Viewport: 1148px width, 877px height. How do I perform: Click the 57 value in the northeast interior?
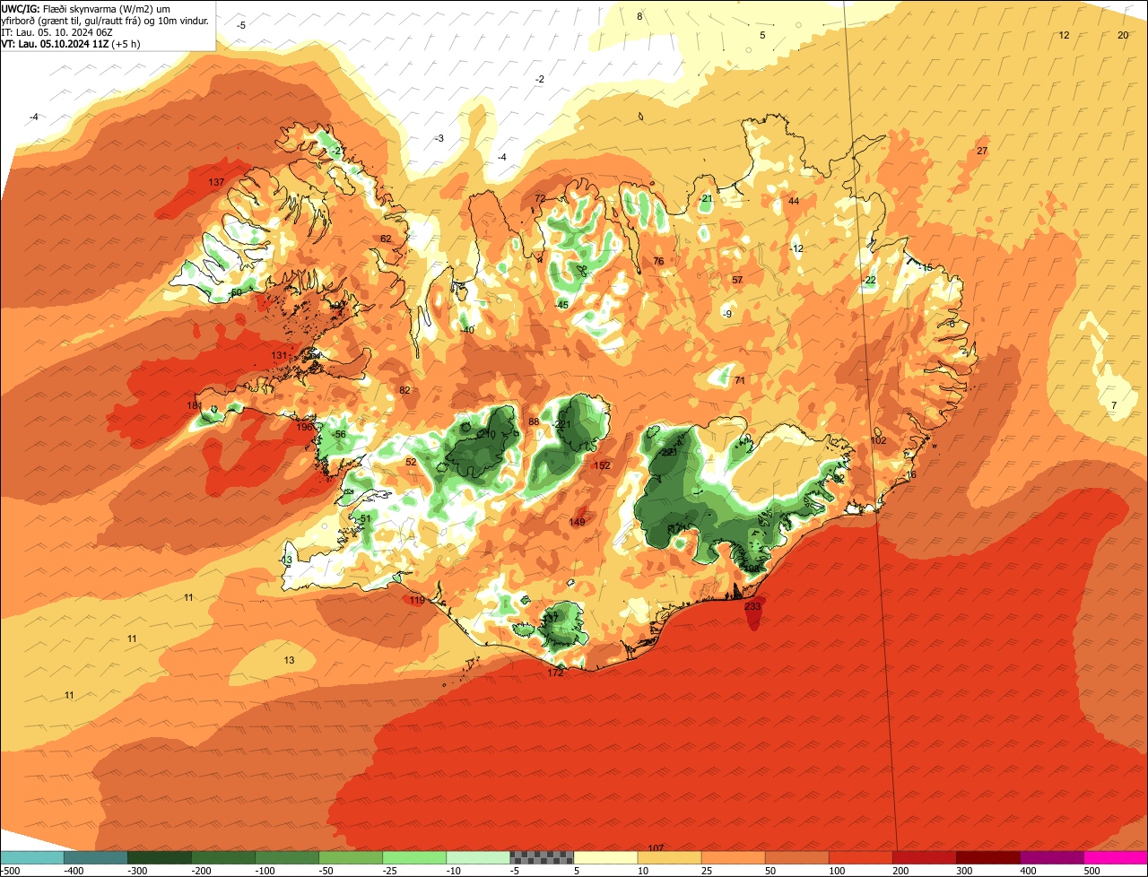click(737, 281)
